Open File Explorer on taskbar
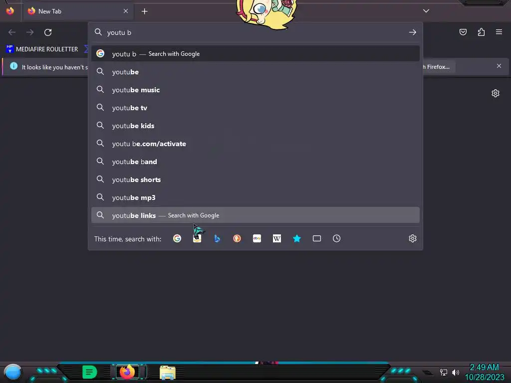This screenshot has width=511, height=383. [x=168, y=372]
